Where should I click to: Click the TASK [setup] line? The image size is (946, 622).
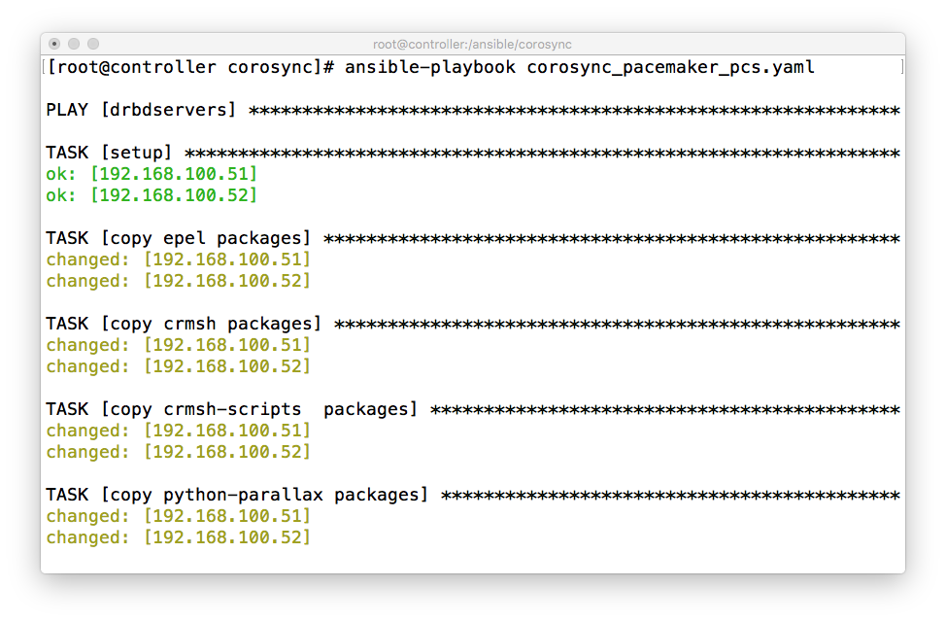[x=473, y=153]
